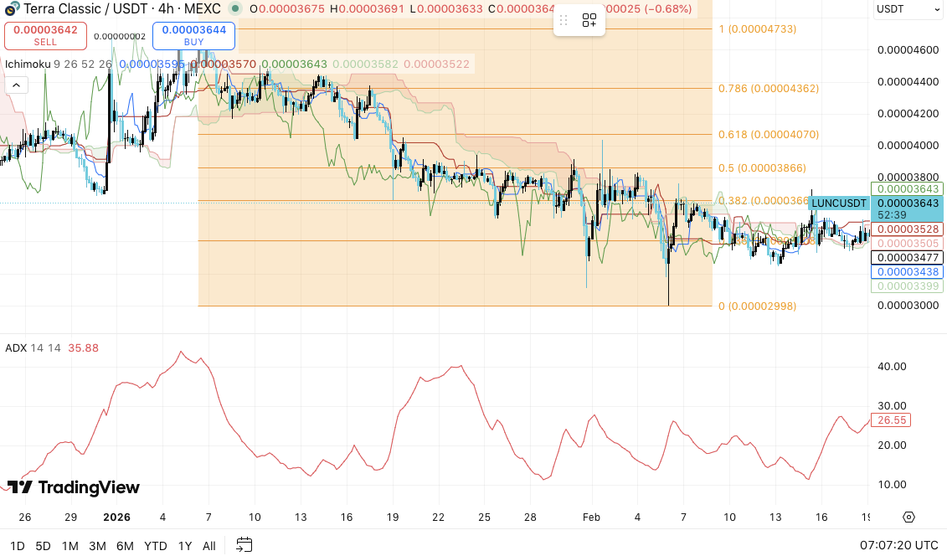Click the blue BUY price button
The width and height of the screenshot is (947, 556).
pyautogui.click(x=194, y=36)
